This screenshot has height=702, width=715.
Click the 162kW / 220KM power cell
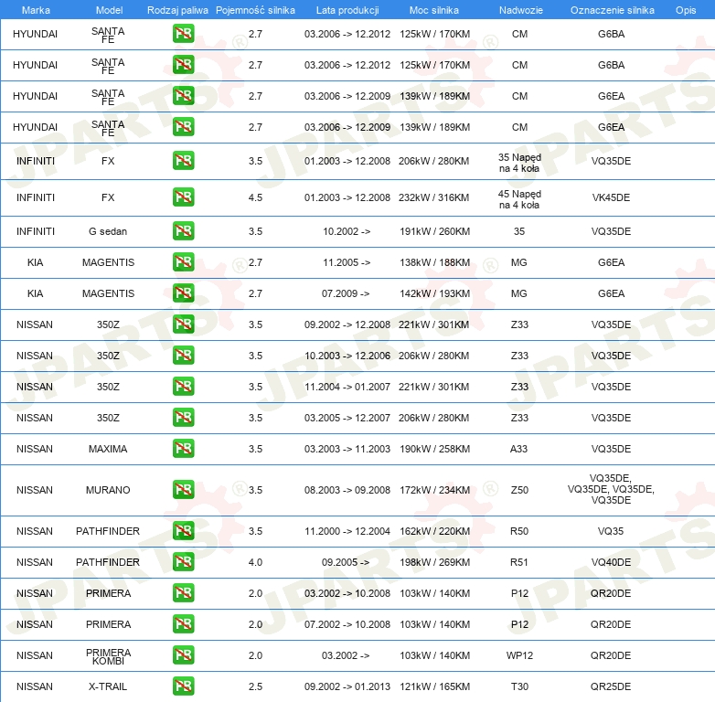pos(434,531)
